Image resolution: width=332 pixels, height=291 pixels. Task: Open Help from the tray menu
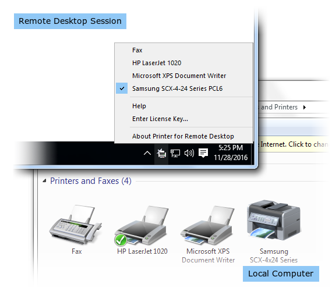click(x=184, y=106)
